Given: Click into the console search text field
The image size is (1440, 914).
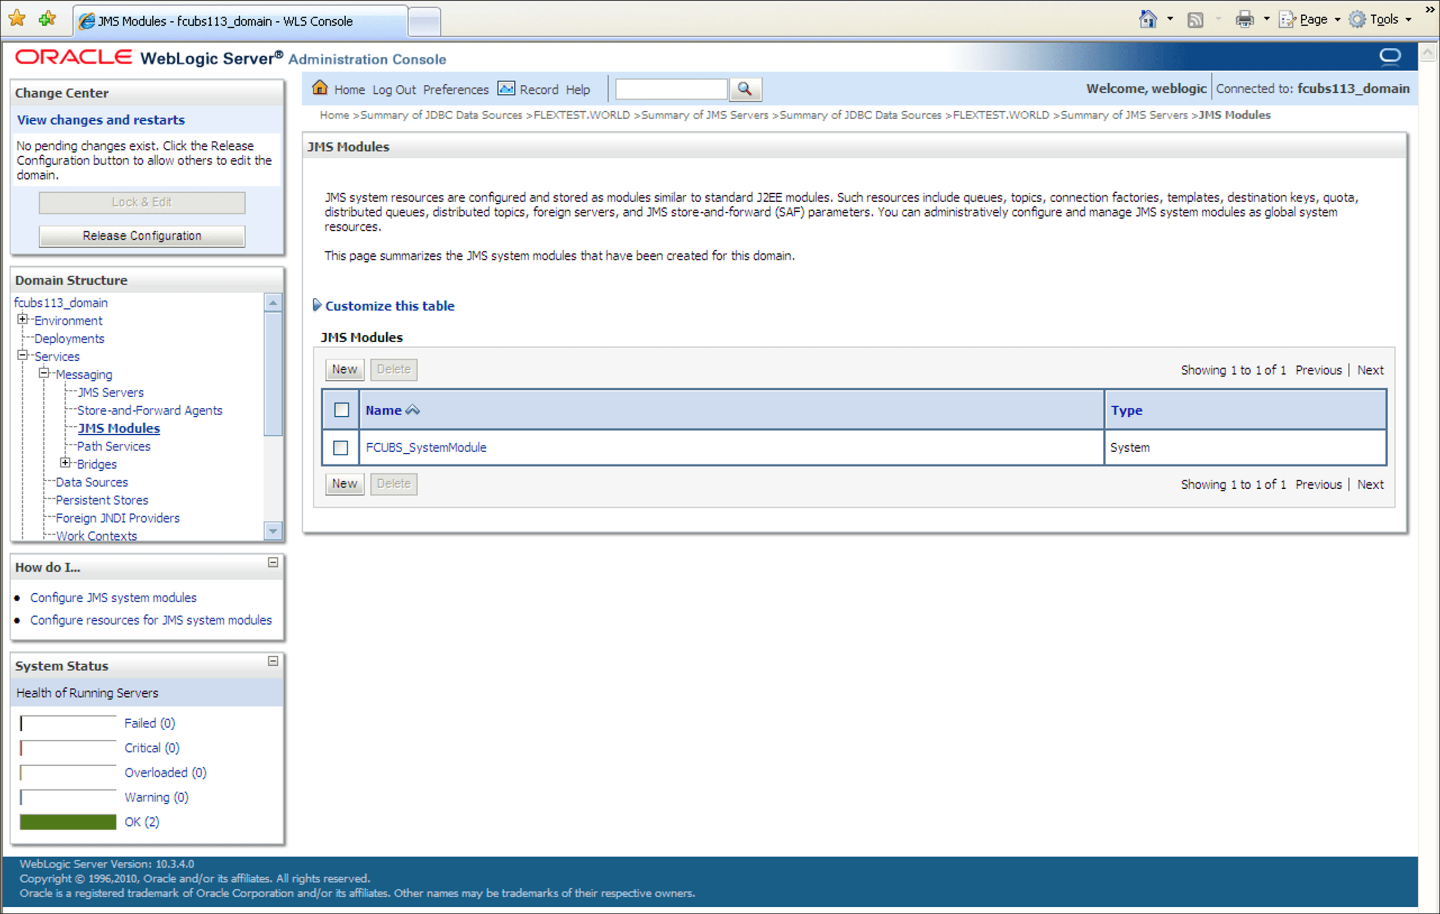Looking at the screenshot, I should tap(671, 89).
